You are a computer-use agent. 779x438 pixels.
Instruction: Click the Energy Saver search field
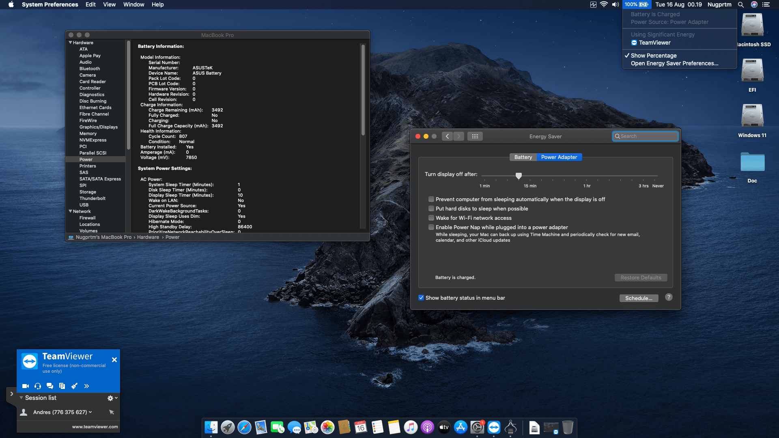point(645,136)
